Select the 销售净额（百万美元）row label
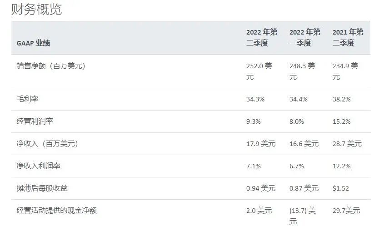The image size is (379, 237). 51,66
